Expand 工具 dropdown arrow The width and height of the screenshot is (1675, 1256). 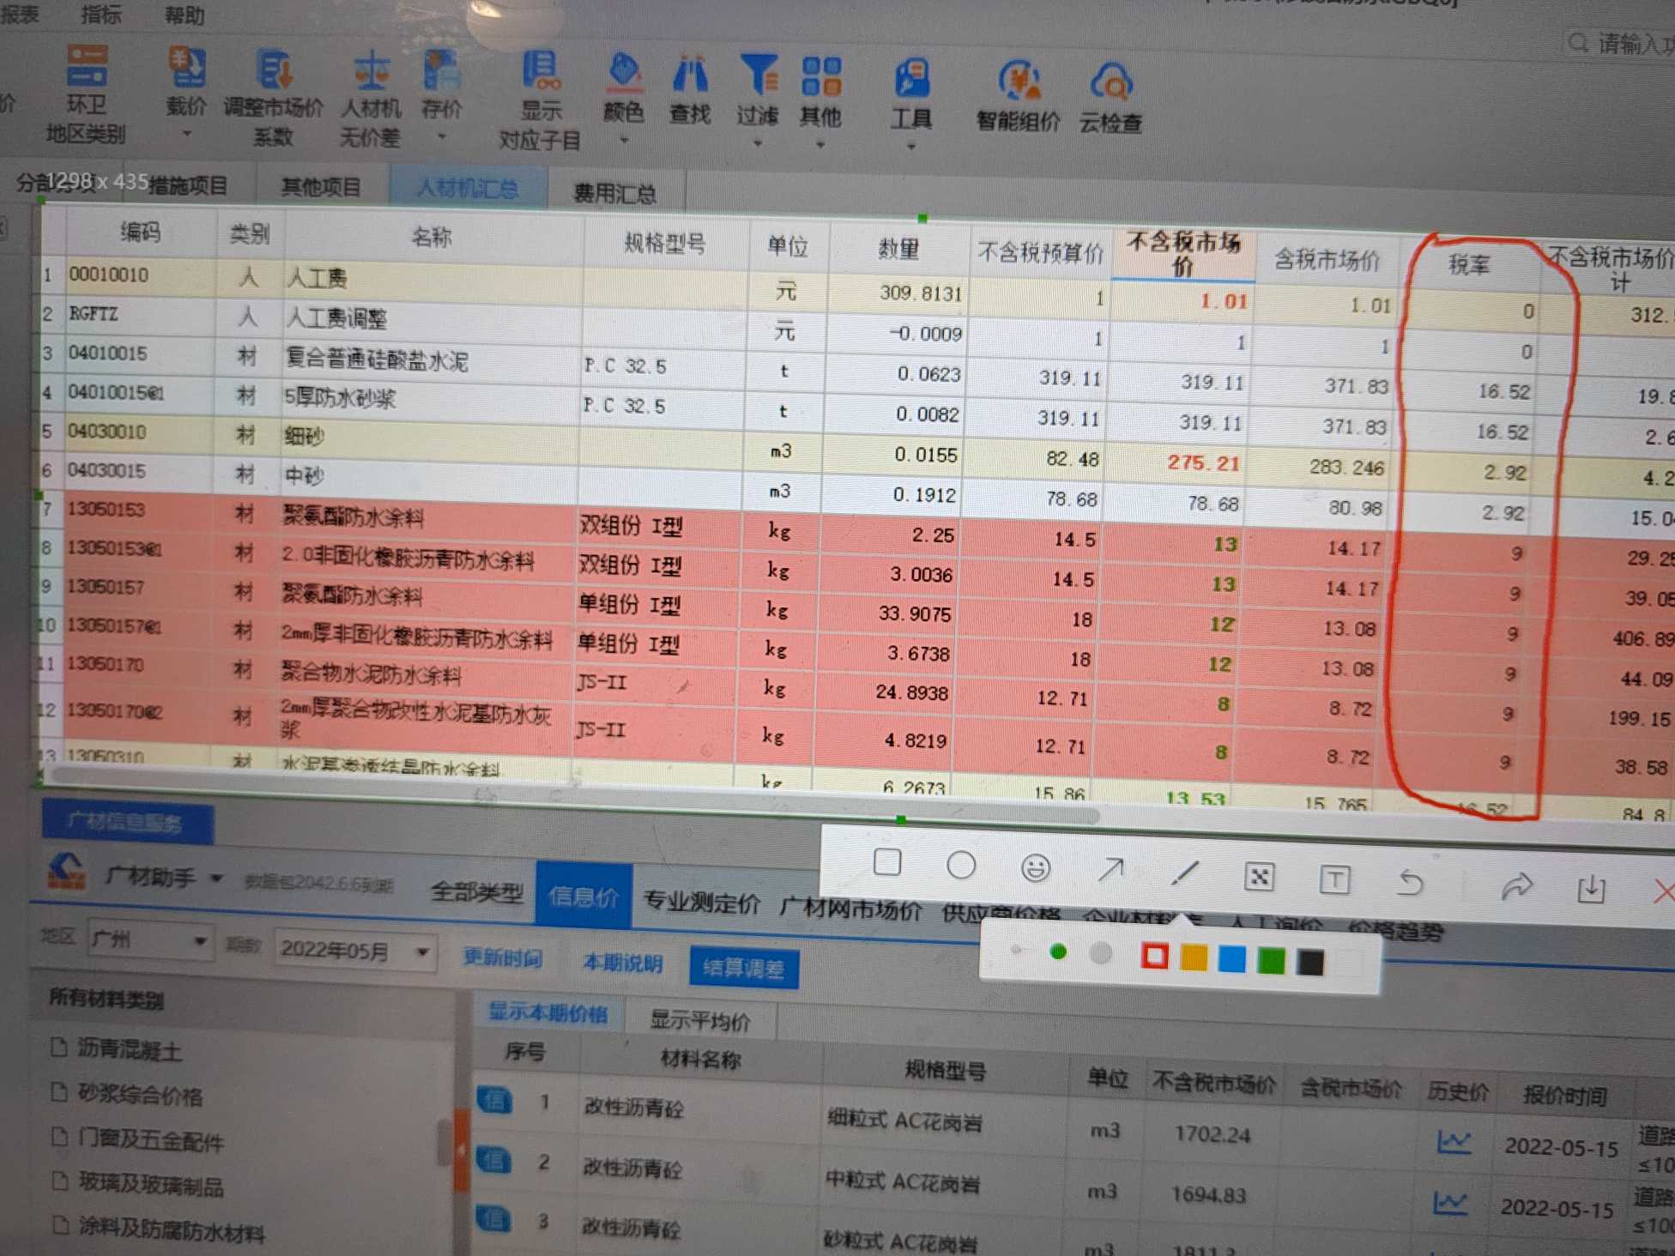[x=910, y=147]
